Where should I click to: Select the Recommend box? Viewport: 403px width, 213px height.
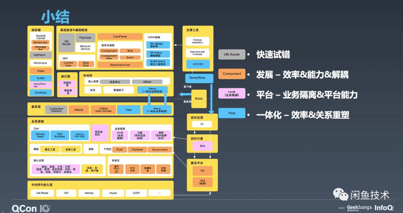click(160, 149)
